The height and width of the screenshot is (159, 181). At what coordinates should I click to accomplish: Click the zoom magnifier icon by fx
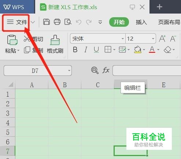pyautogui.click(x=95, y=70)
